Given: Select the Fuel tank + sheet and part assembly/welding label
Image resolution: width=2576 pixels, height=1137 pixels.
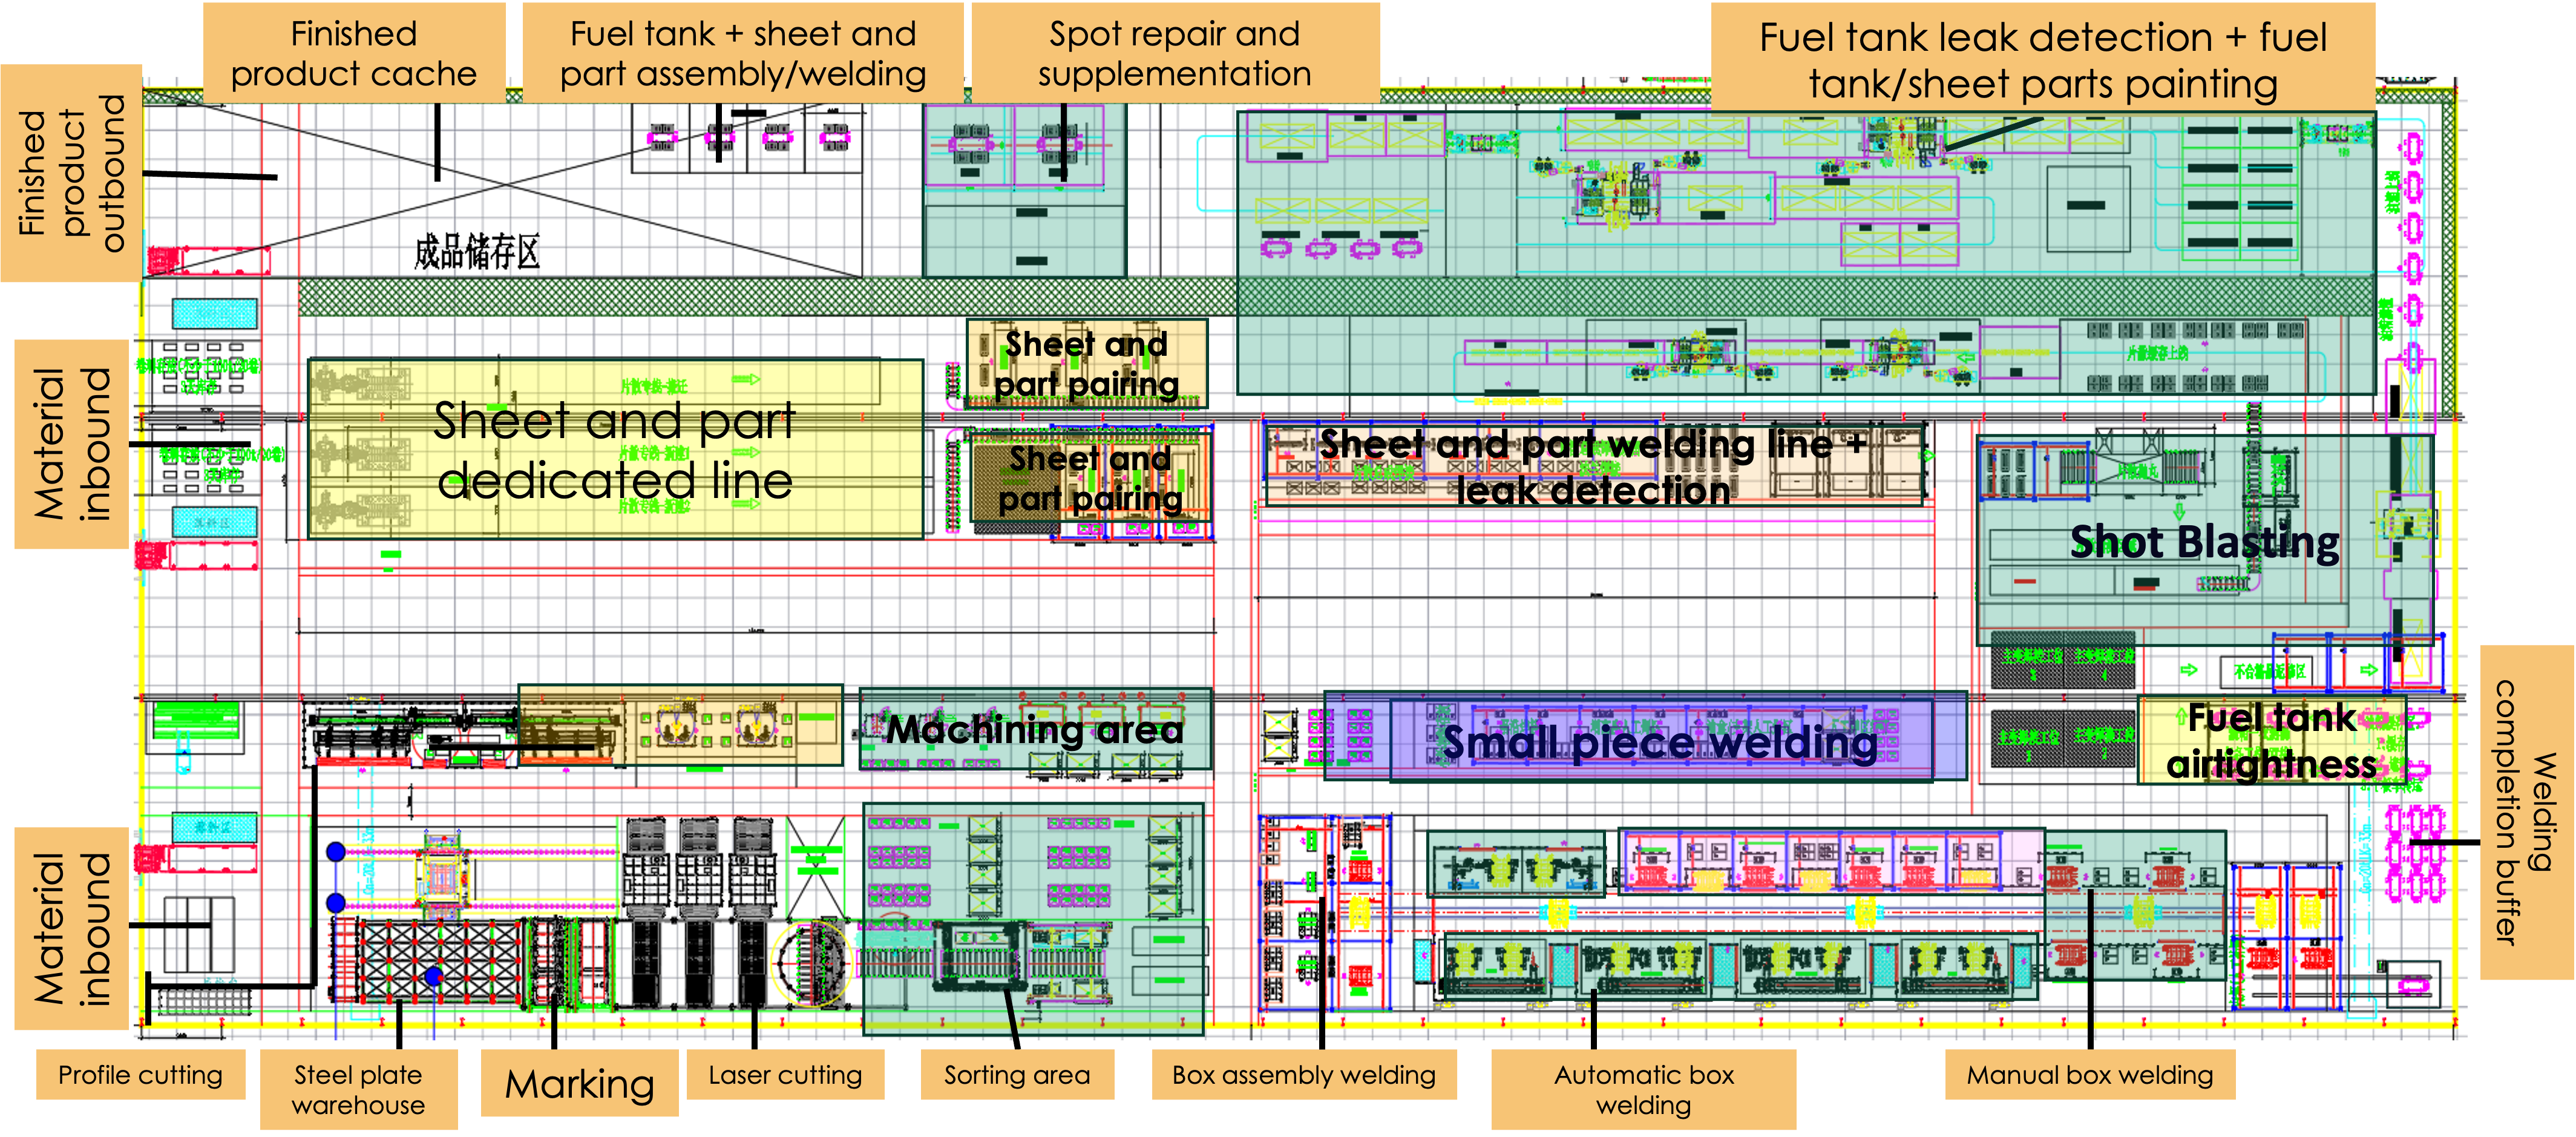Looking at the screenshot, I should click(742, 53).
